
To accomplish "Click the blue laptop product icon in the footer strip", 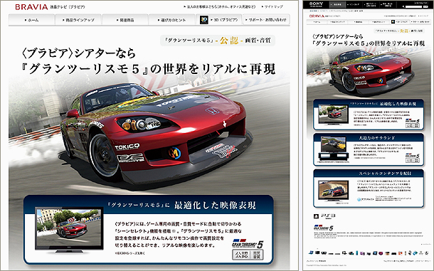I will tap(311, 253).
